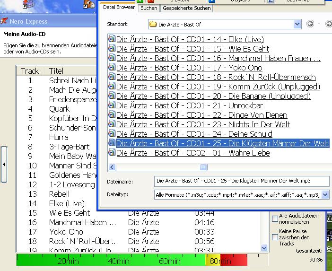This screenshot has height=271, width=332.
Task: Select file 'CD01 - 17 - Yoko Ono'
Action: click(x=189, y=68)
